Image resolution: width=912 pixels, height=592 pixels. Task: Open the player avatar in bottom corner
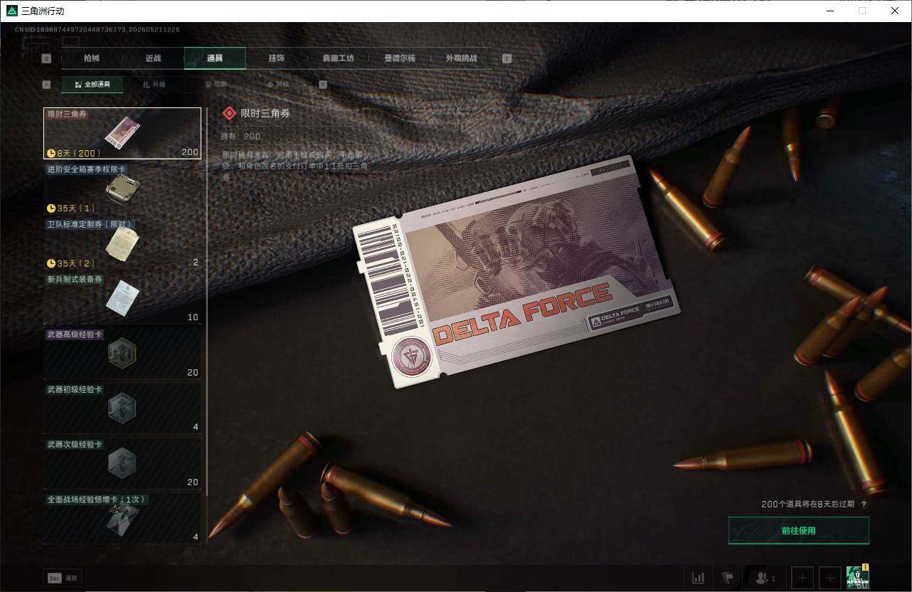pyautogui.click(x=858, y=577)
